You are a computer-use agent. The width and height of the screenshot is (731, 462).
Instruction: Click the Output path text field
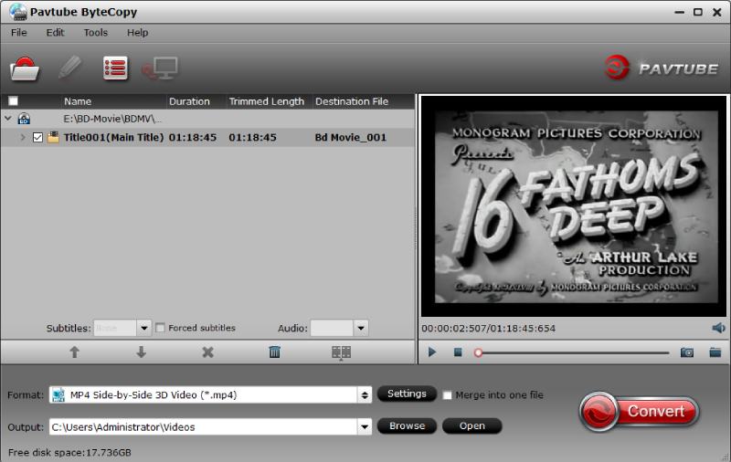pyautogui.click(x=203, y=426)
